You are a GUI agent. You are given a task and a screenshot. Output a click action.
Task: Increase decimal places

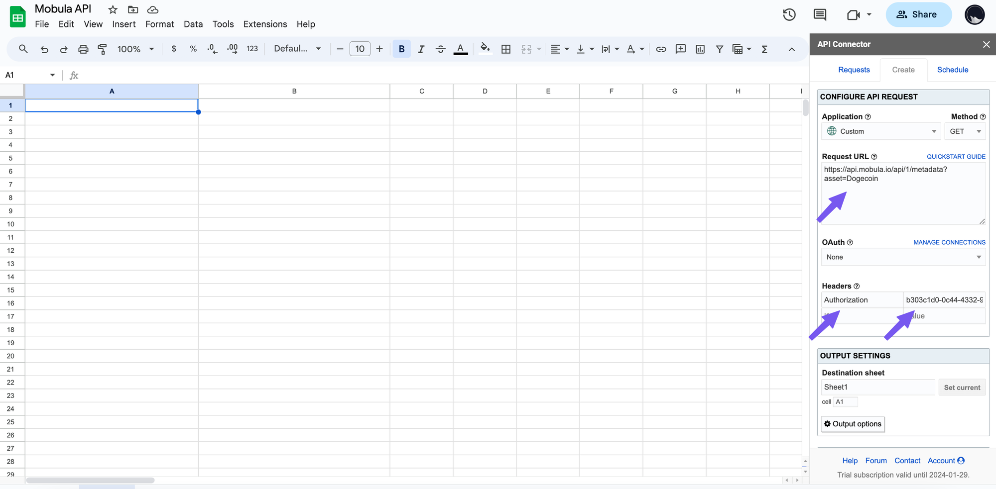coord(233,49)
